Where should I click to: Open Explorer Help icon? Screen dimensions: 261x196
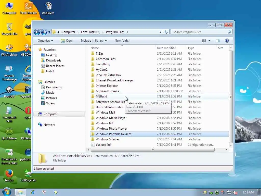pyautogui.click(x=227, y=41)
